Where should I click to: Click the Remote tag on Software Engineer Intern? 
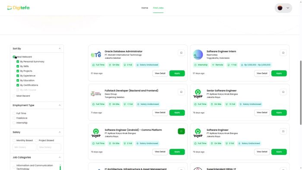click(x=217, y=65)
